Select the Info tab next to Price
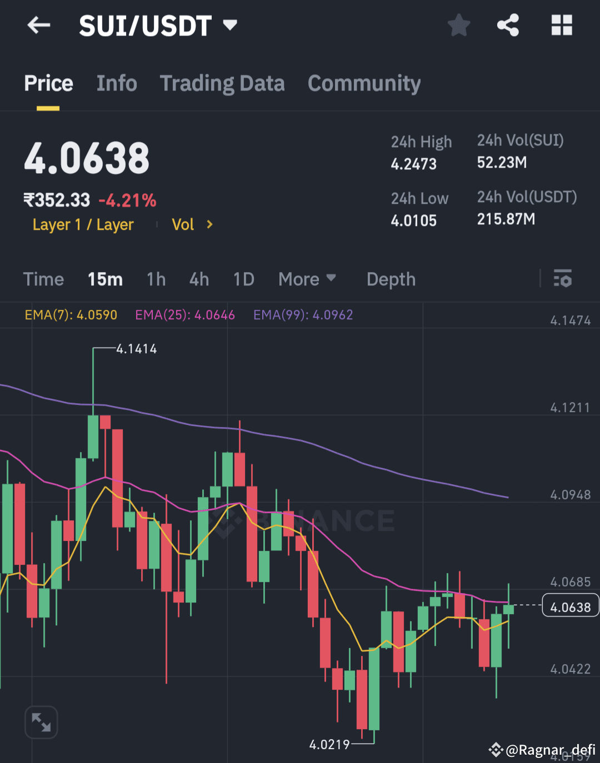The image size is (600, 763). (117, 83)
